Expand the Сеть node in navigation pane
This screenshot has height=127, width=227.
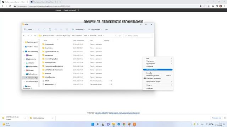click(23, 86)
